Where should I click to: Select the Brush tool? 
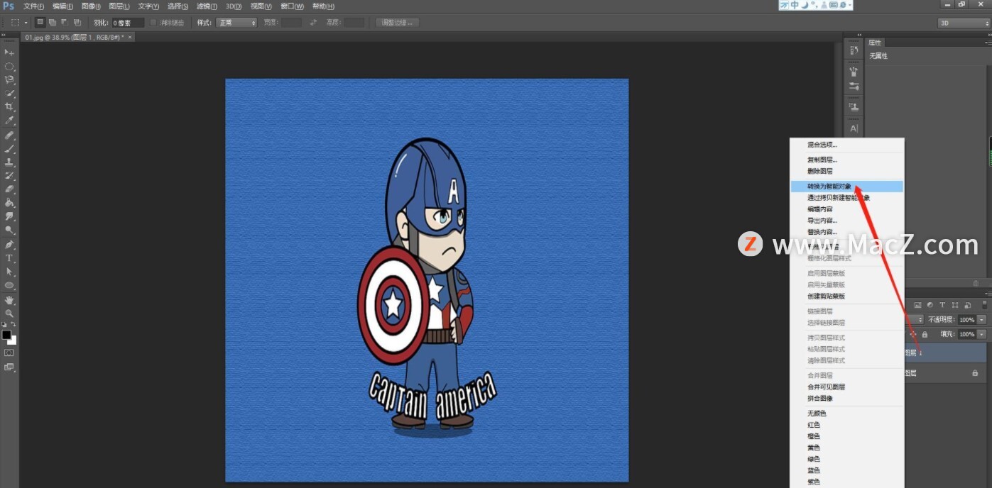pos(9,148)
